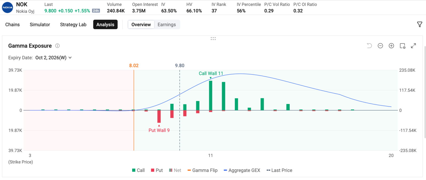The height and width of the screenshot is (180, 426).
Task: Expand the chart to fullscreen
Action: [x=413, y=46]
